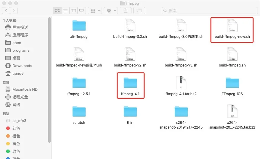Select build-ffmpeg.sh shell file icon
This screenshot has width=260, height=159.
click(232, 54)
